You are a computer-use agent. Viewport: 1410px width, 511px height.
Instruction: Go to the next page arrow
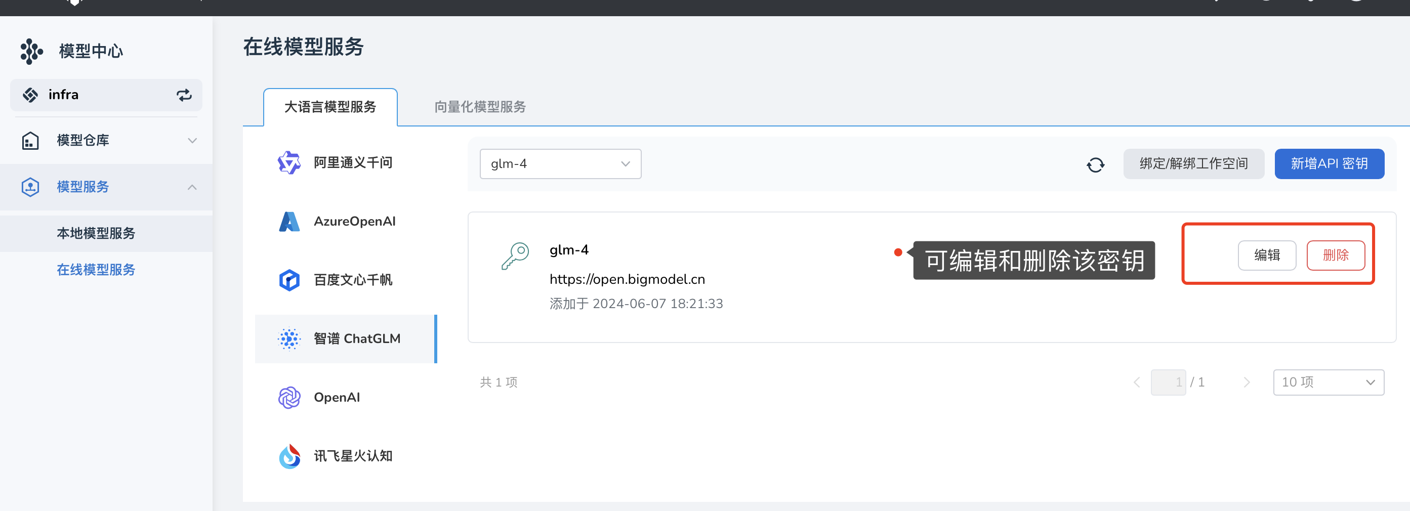tap(1247, 382)
